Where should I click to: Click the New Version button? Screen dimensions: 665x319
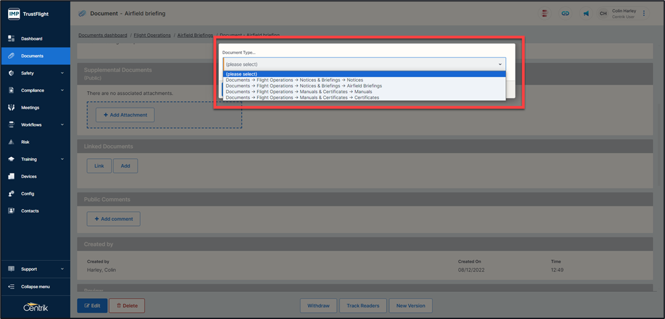(411, 306)
